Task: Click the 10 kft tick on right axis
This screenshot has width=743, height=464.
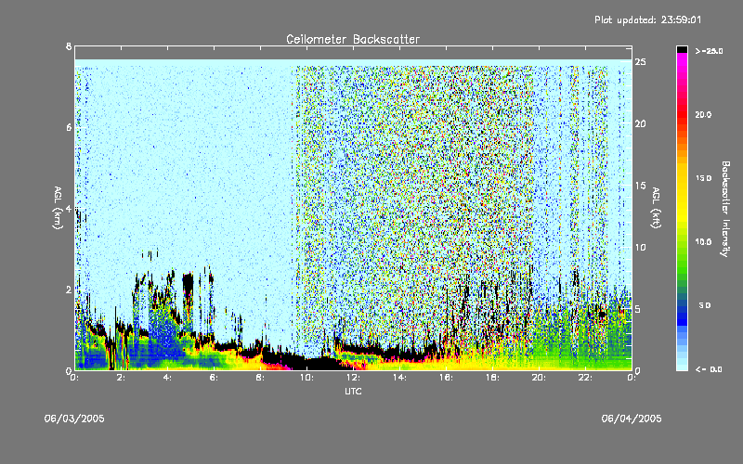Action: 640,247
